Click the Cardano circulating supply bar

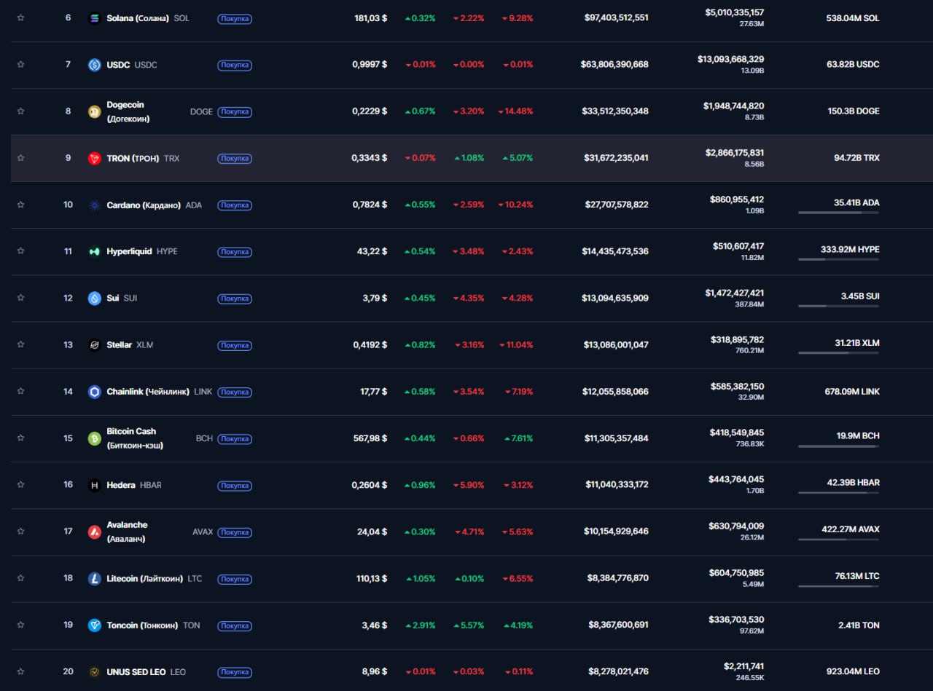pyautogui.click(x=838, y=213)
